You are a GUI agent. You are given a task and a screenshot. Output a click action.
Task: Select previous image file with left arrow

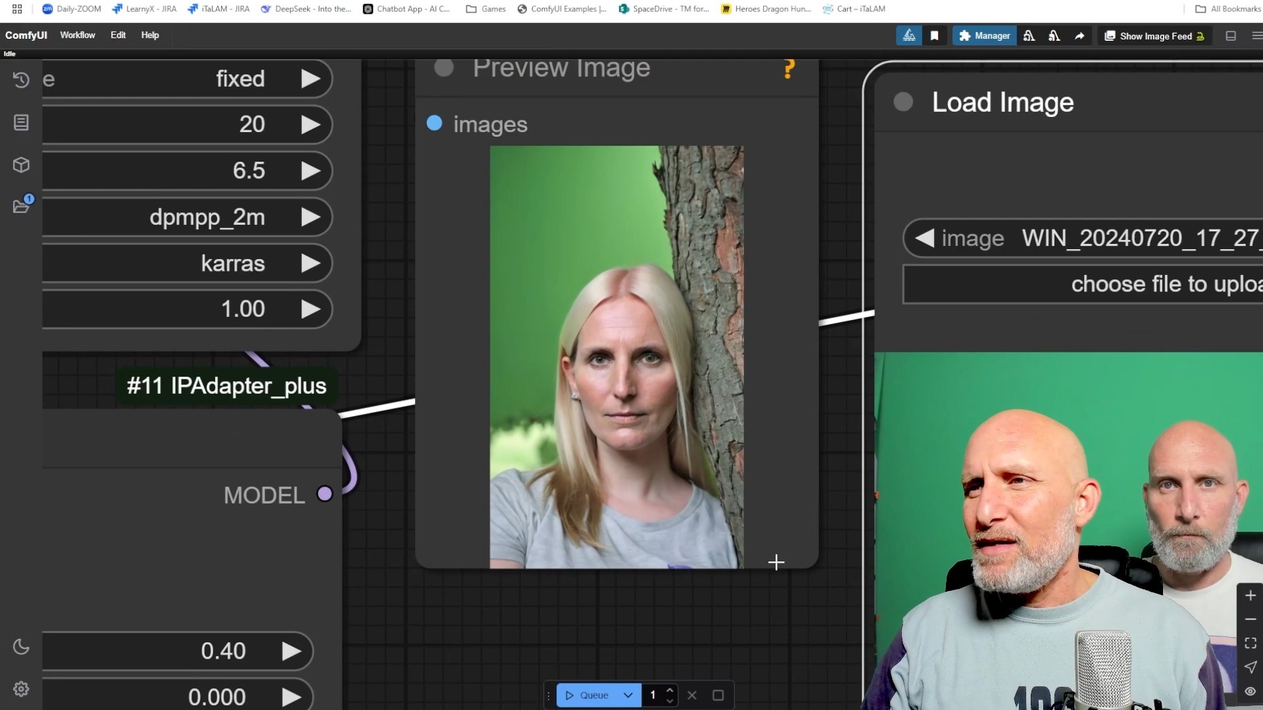pyautogui.click(x=924, y=238)
